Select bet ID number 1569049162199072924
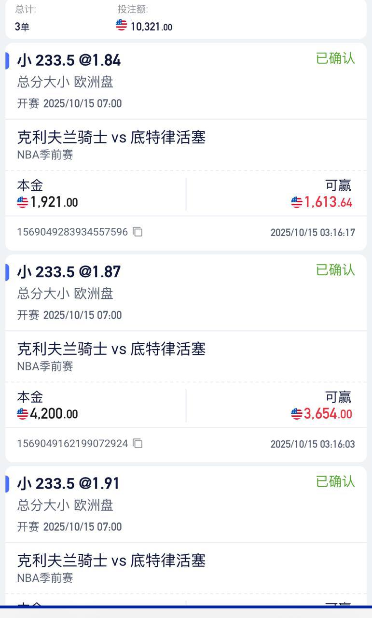 [x=72, y=444]
